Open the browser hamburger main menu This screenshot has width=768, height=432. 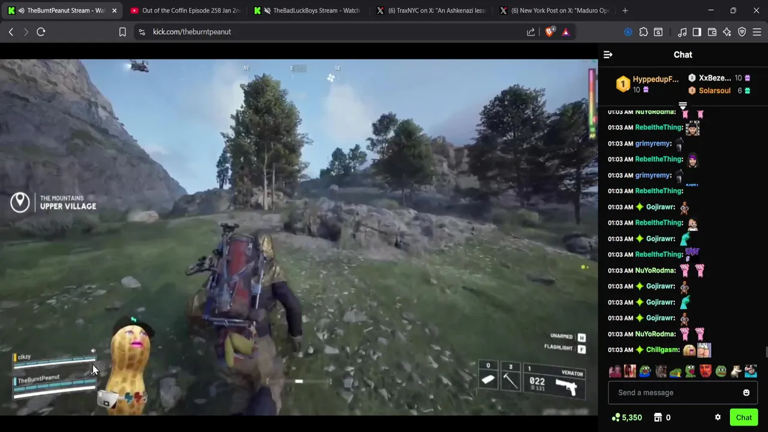coord(757,32)
